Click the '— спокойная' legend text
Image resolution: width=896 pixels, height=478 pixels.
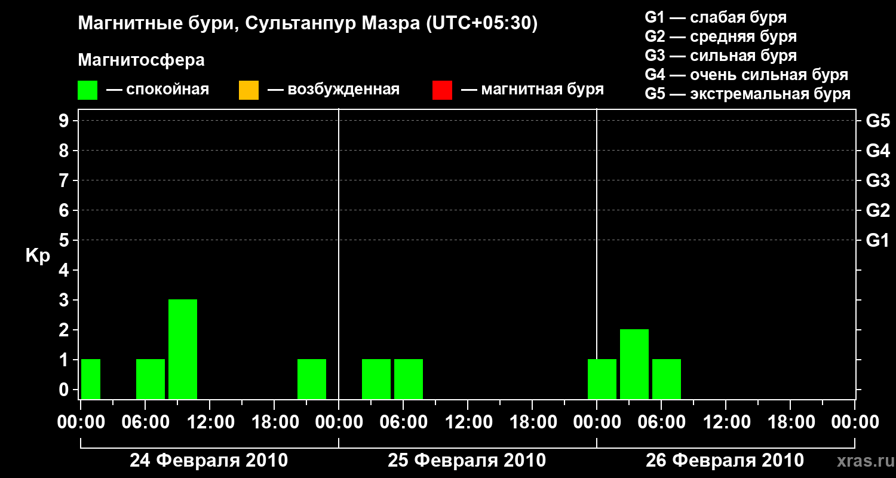(x=158, y=90)
